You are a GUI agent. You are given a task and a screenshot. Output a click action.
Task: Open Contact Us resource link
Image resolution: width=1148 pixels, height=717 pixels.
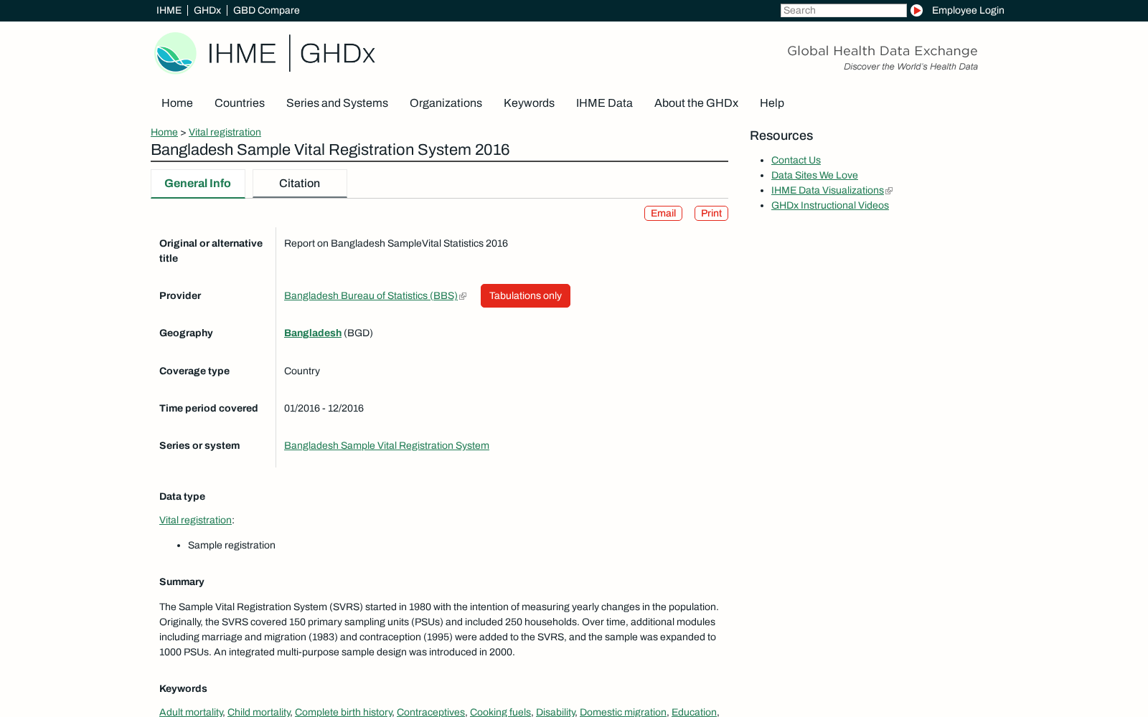[796, 160]
